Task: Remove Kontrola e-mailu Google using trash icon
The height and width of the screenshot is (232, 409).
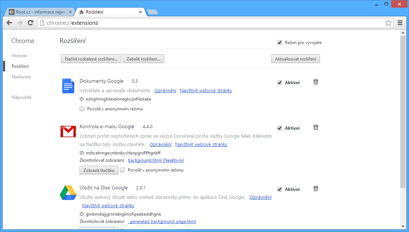Action: (316, 127)
